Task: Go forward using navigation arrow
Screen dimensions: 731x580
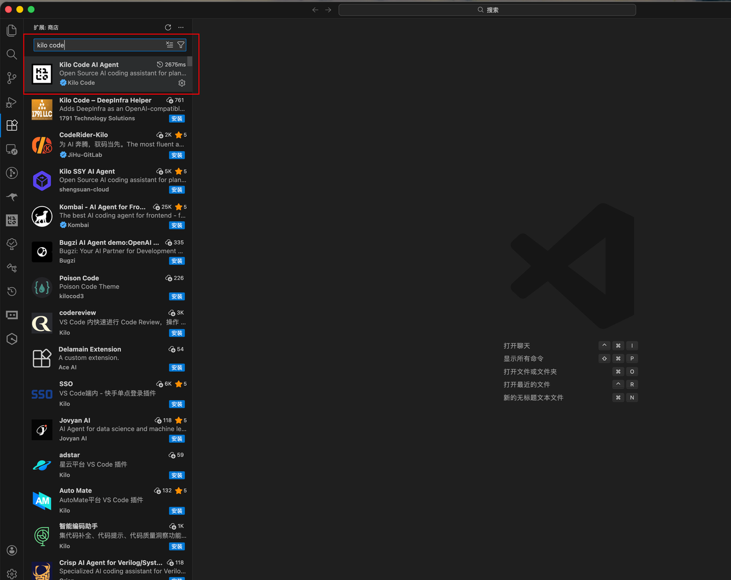Action: pos(328,10)
